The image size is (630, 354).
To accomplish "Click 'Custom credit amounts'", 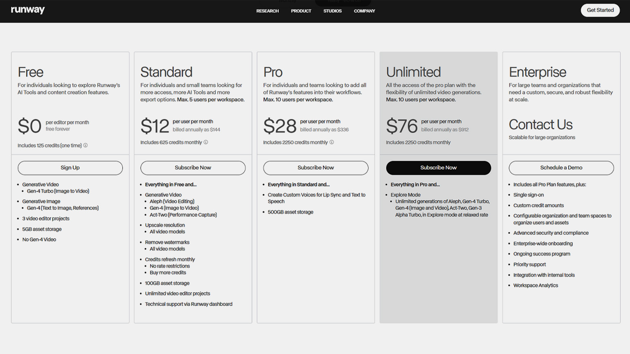I will (538, 206).
